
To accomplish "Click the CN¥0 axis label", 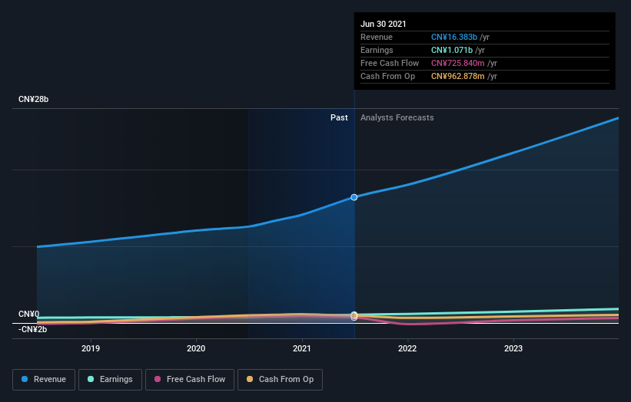I will (x=29, y=314).
